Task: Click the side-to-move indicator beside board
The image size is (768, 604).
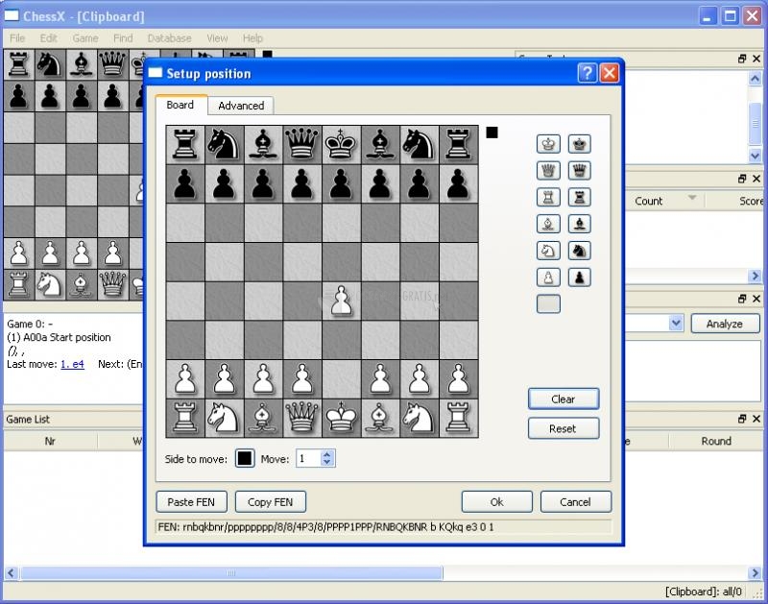Action: click(492, 133)
